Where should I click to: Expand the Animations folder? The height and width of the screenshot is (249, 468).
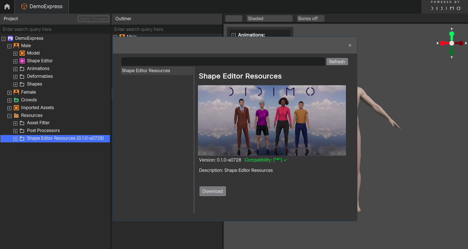coord(15,69)
